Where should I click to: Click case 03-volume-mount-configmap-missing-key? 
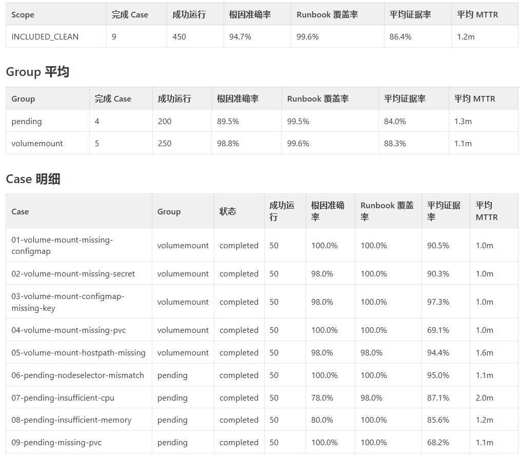[68, 302]
